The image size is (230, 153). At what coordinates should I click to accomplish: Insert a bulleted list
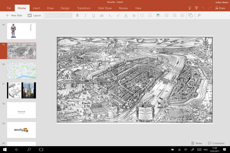click(142, 15)
